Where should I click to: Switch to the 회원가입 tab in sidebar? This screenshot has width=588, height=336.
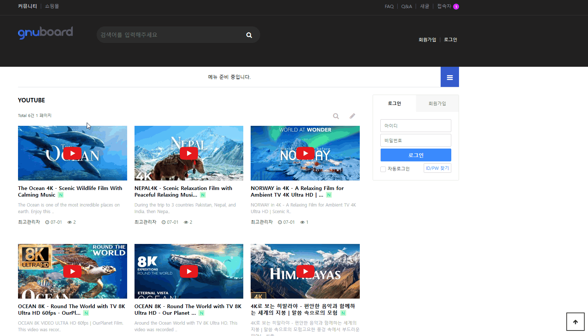(437, 103)
